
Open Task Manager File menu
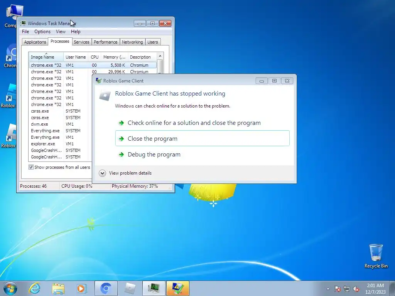(x=25, y=32)
